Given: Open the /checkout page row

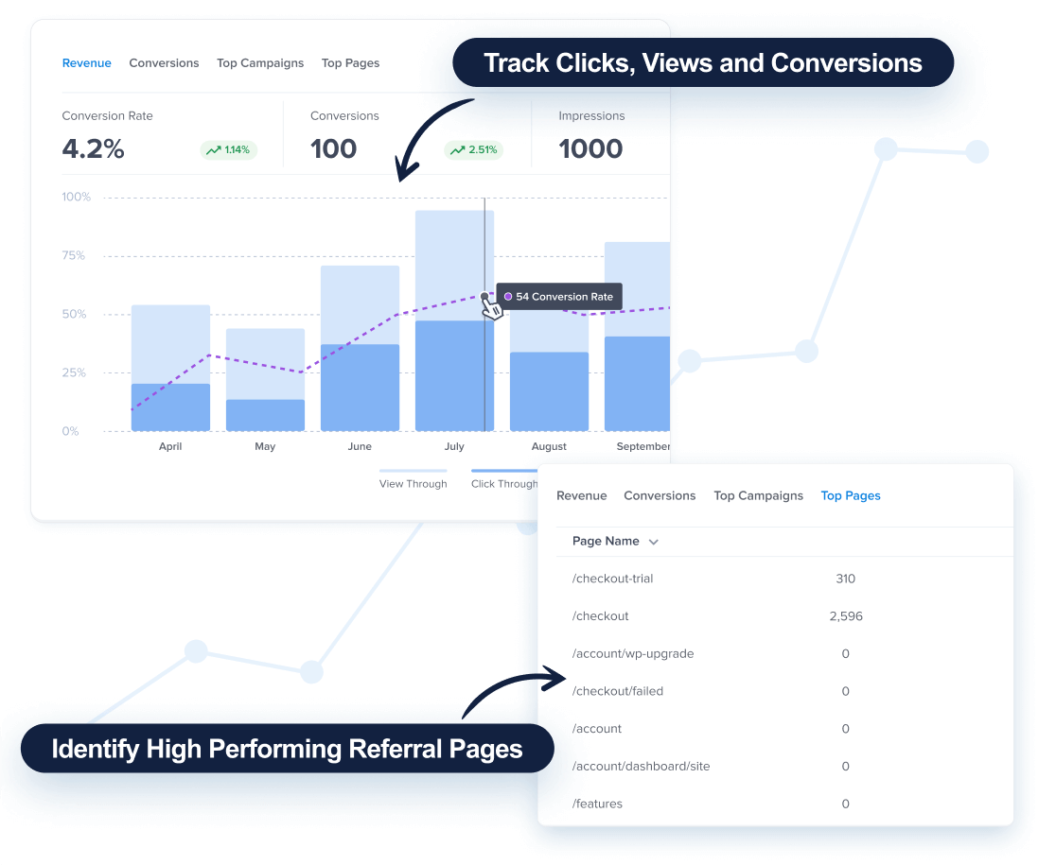Looking at the screenshot, I should [601, 616].
